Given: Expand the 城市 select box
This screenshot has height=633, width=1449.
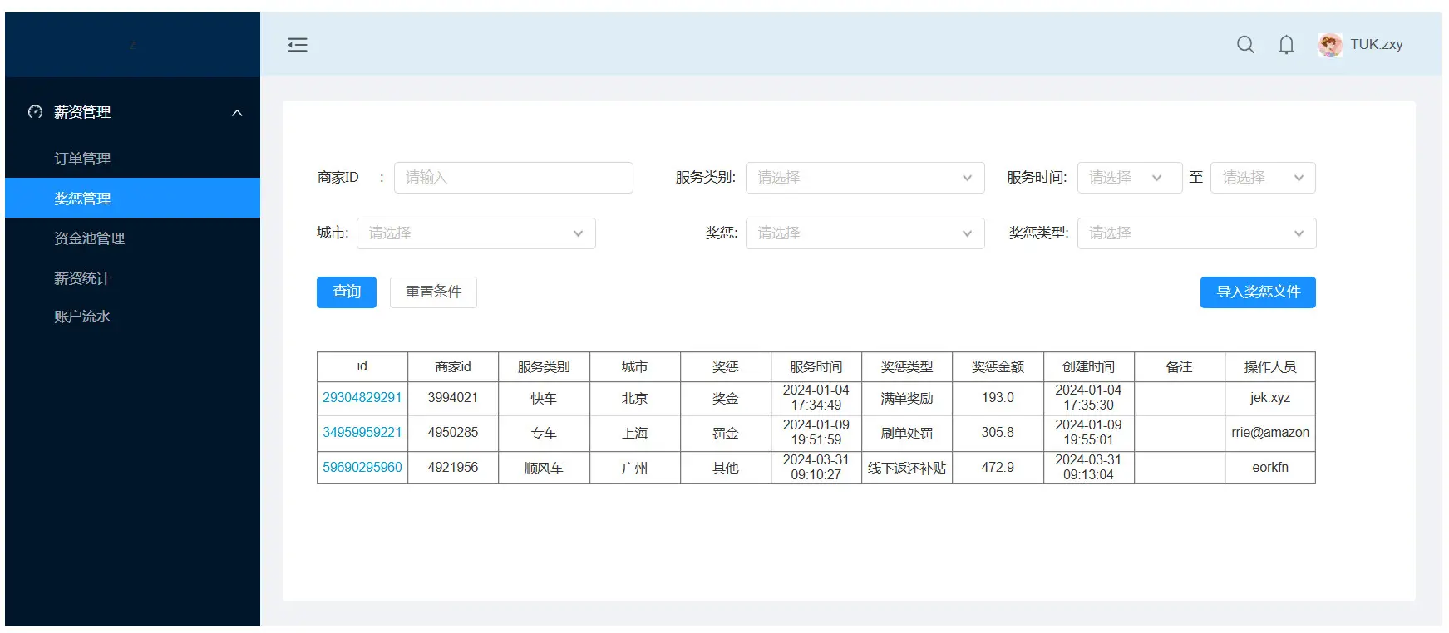Looking at the screenshot, I should point(476,233).
